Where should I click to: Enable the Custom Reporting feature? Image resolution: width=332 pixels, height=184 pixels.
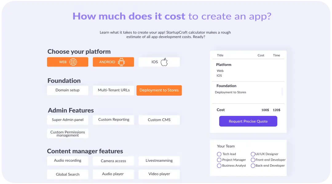pos(113,120)
